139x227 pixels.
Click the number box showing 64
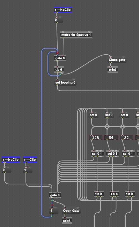111,137
